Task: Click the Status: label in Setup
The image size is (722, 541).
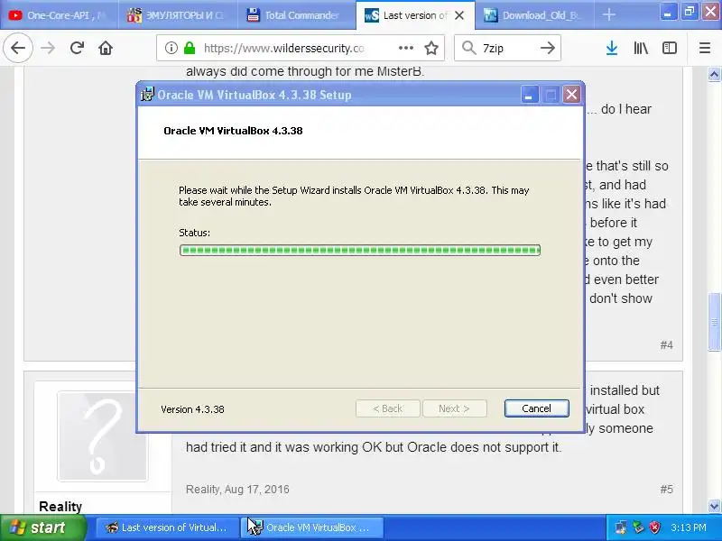Action: tap(194, 233)
